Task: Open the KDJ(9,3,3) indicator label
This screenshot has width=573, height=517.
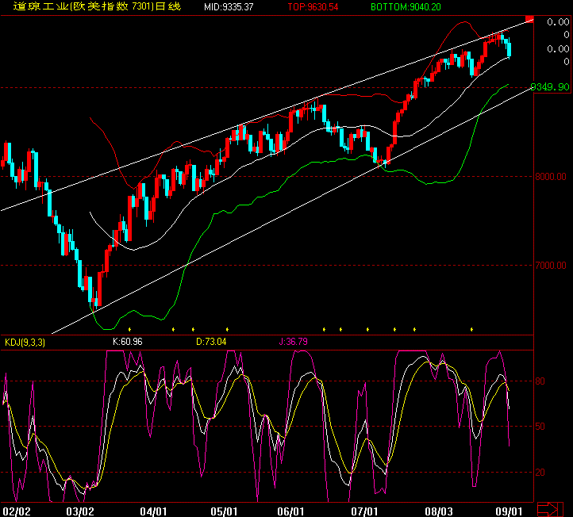Action: (25, 343)
